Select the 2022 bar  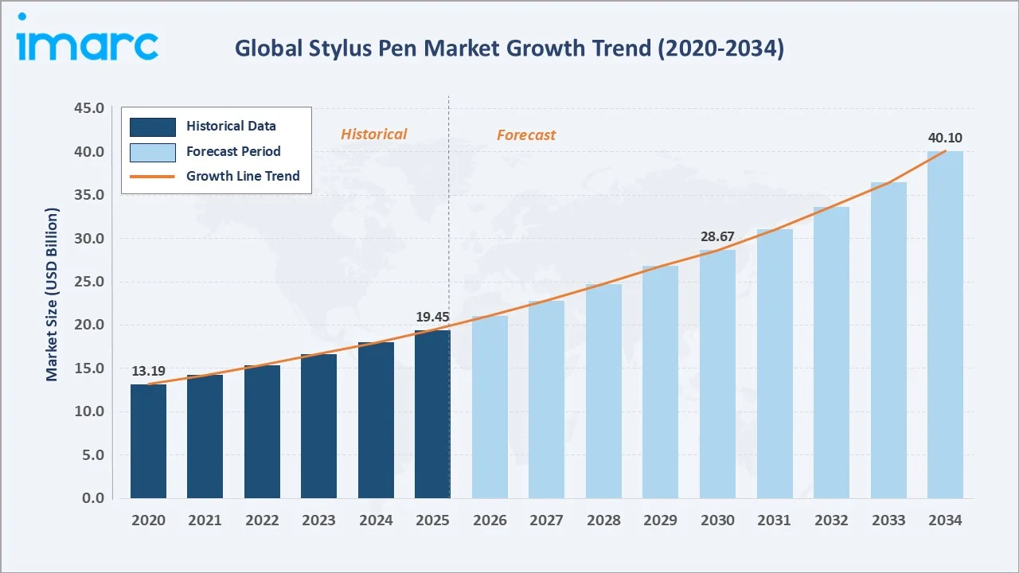pos(263,431)
